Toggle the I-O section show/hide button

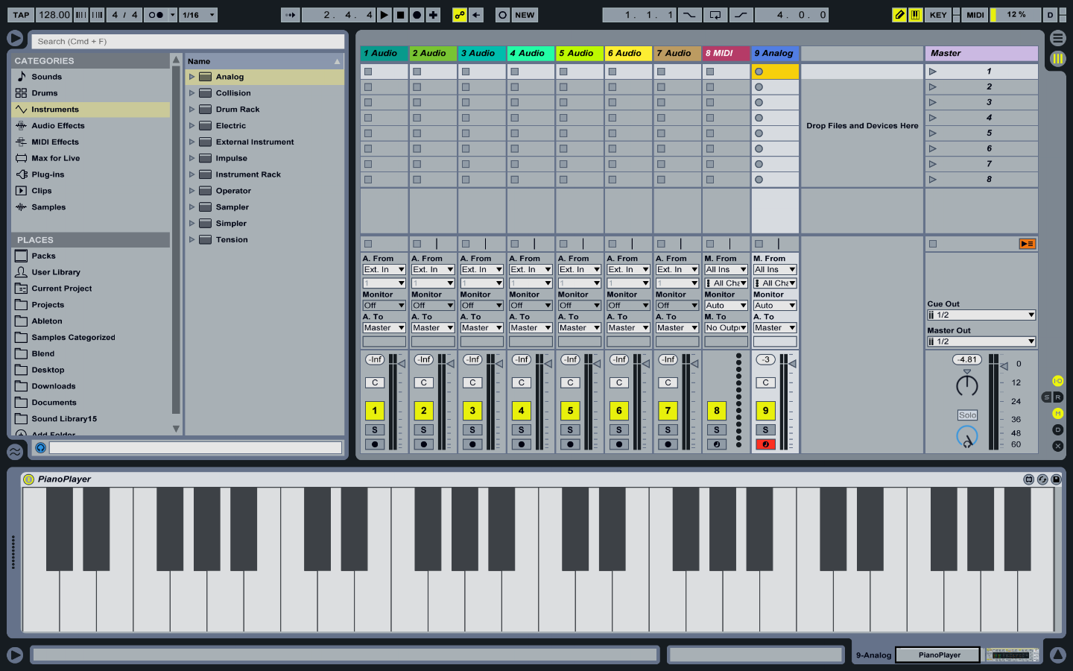[1057, 381]
